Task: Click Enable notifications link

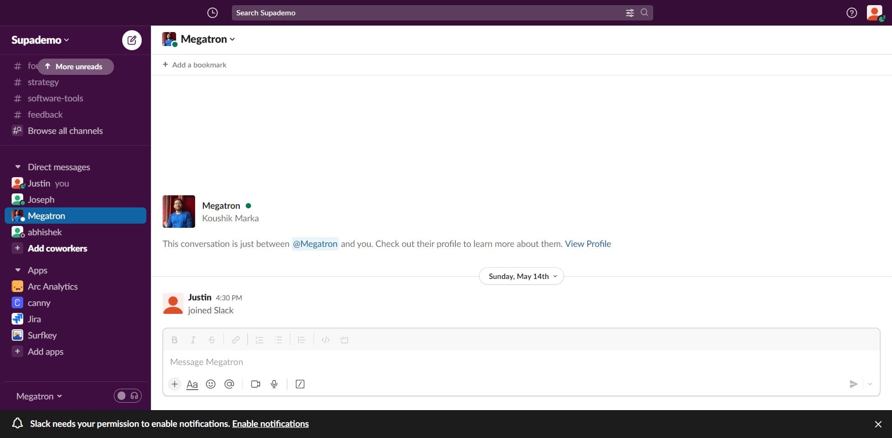Action: click(x=270, y=424)
